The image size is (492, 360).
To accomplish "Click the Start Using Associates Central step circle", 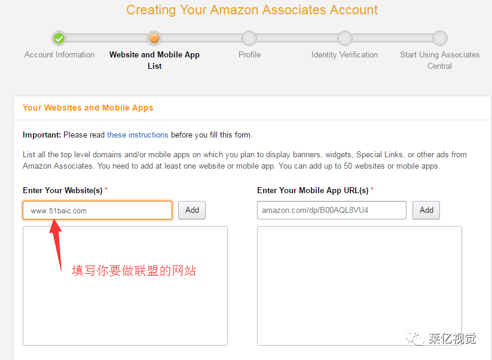I will point(439,38).
